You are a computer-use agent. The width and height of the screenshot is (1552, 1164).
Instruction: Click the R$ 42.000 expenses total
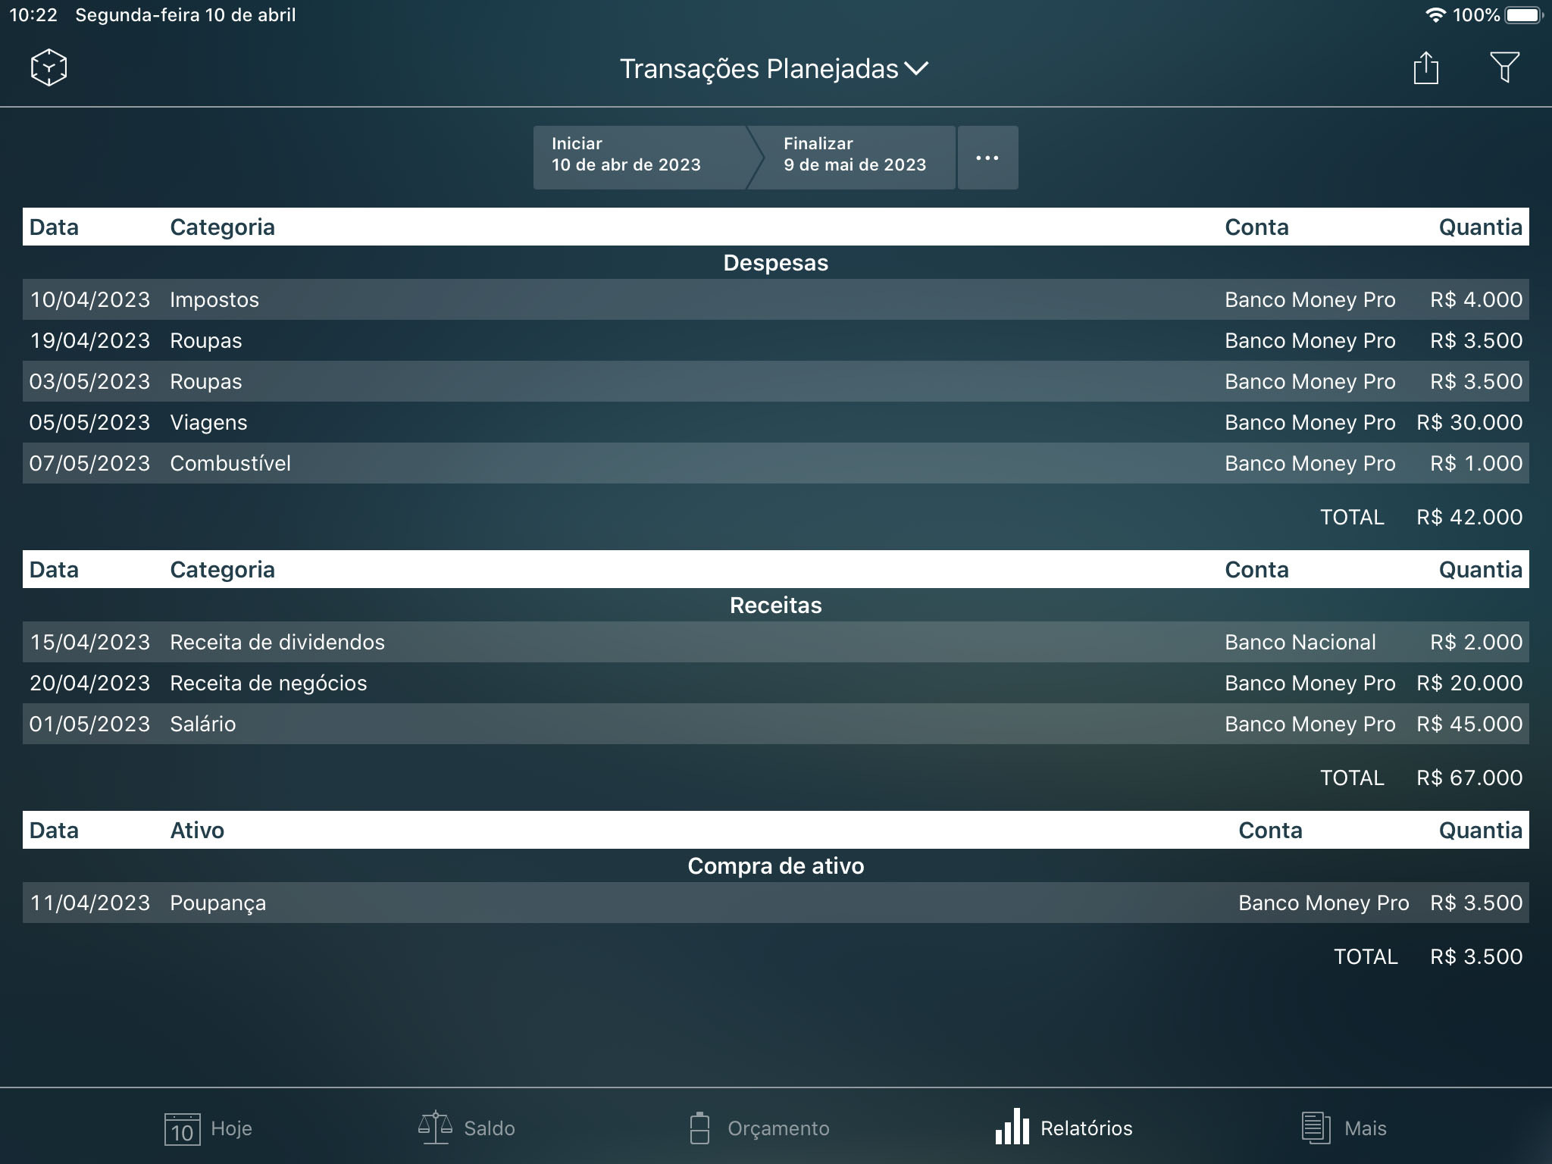click(x=1469, y=517)
